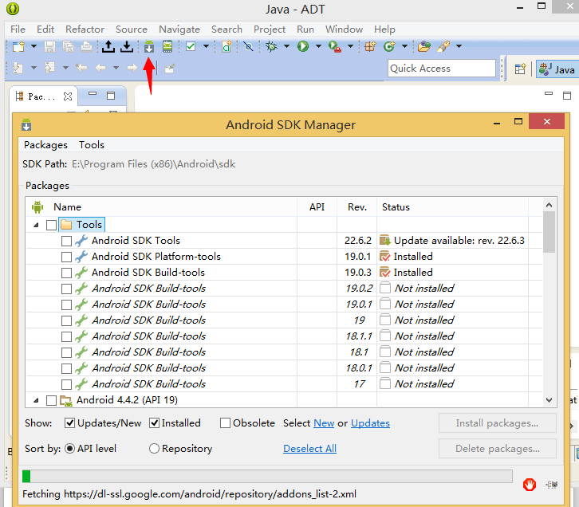Check the Android SDK Tools checkbox
The height and width of the screenshot is (507, 579).
click(x=66, y=241)
